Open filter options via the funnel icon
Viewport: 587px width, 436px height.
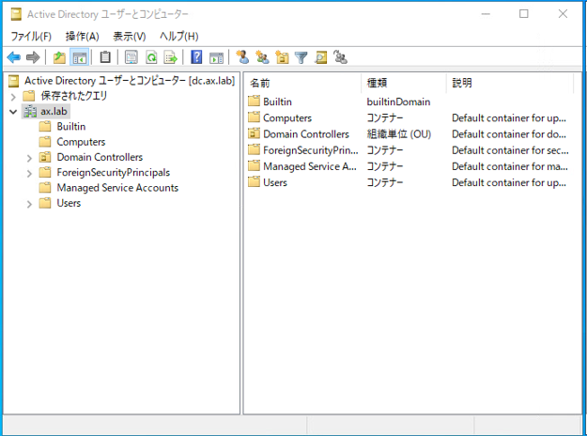(x=301, y=57)
